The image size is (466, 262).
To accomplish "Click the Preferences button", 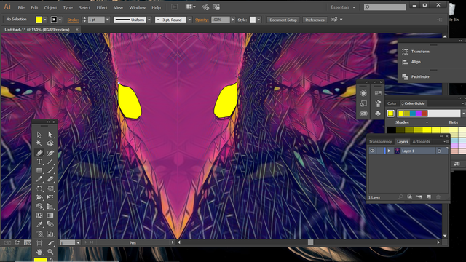I will (x=315, y=20).
